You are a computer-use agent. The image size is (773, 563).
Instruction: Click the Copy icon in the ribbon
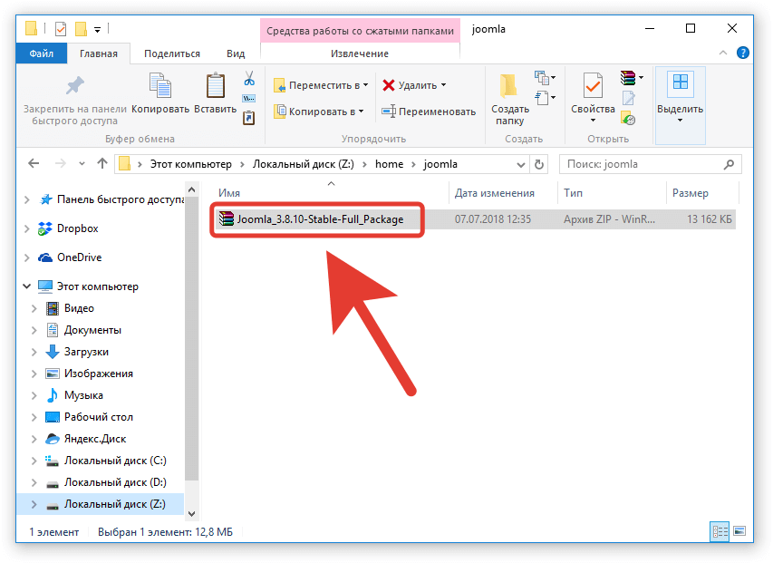159,87
